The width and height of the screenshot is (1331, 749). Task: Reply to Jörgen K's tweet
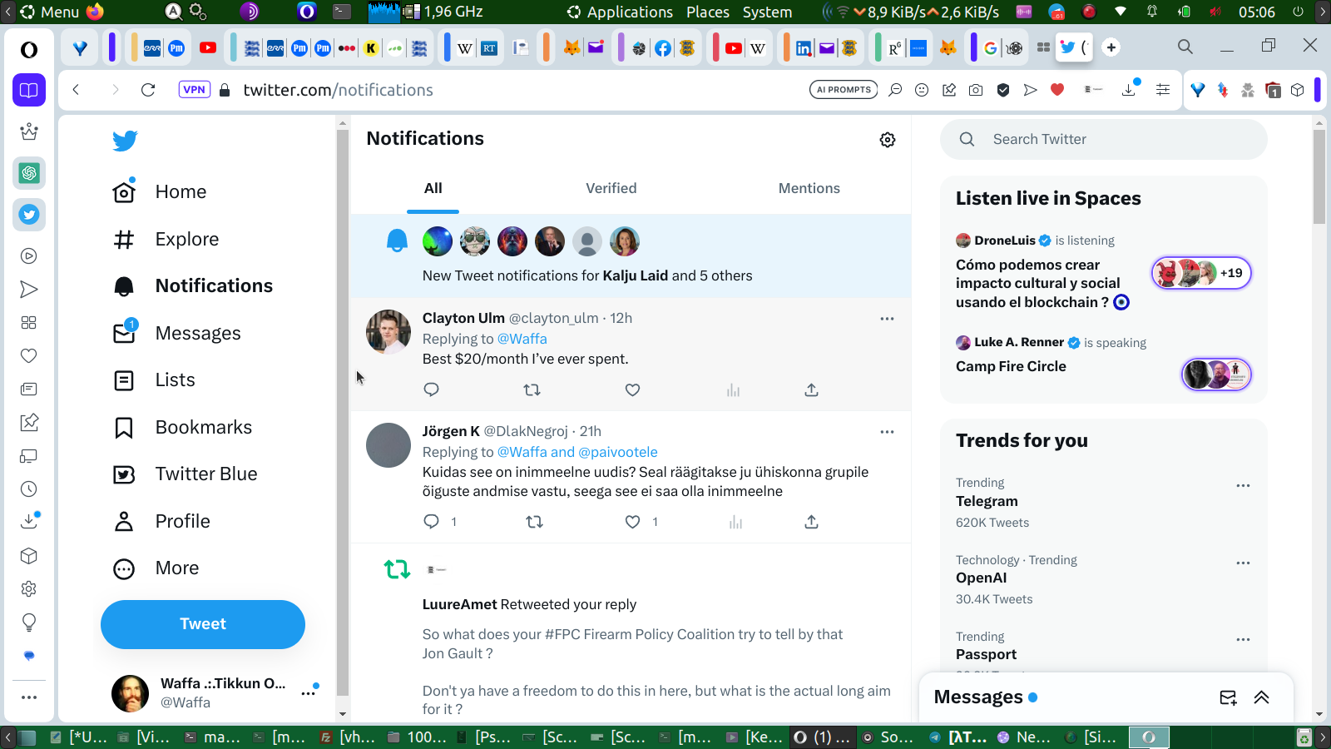(431, 522)
